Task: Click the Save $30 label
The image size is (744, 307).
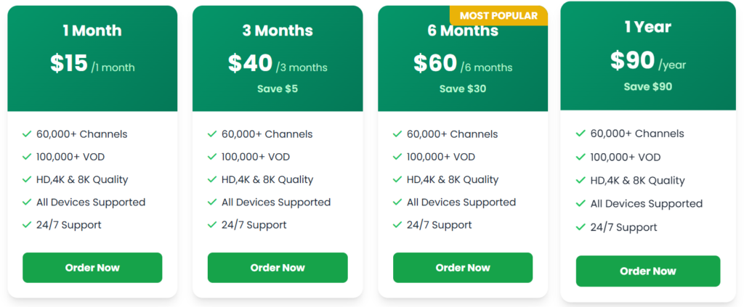Action: pyautogui.click(x=463, y=89)
